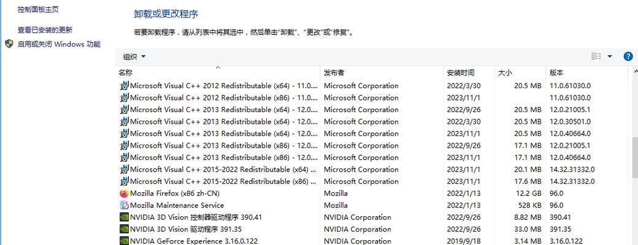Viewport: 638px width, 245px height.
Task: Click NVIDIA Corporation publisher of GeForce Experience
Action: [357, 241]
